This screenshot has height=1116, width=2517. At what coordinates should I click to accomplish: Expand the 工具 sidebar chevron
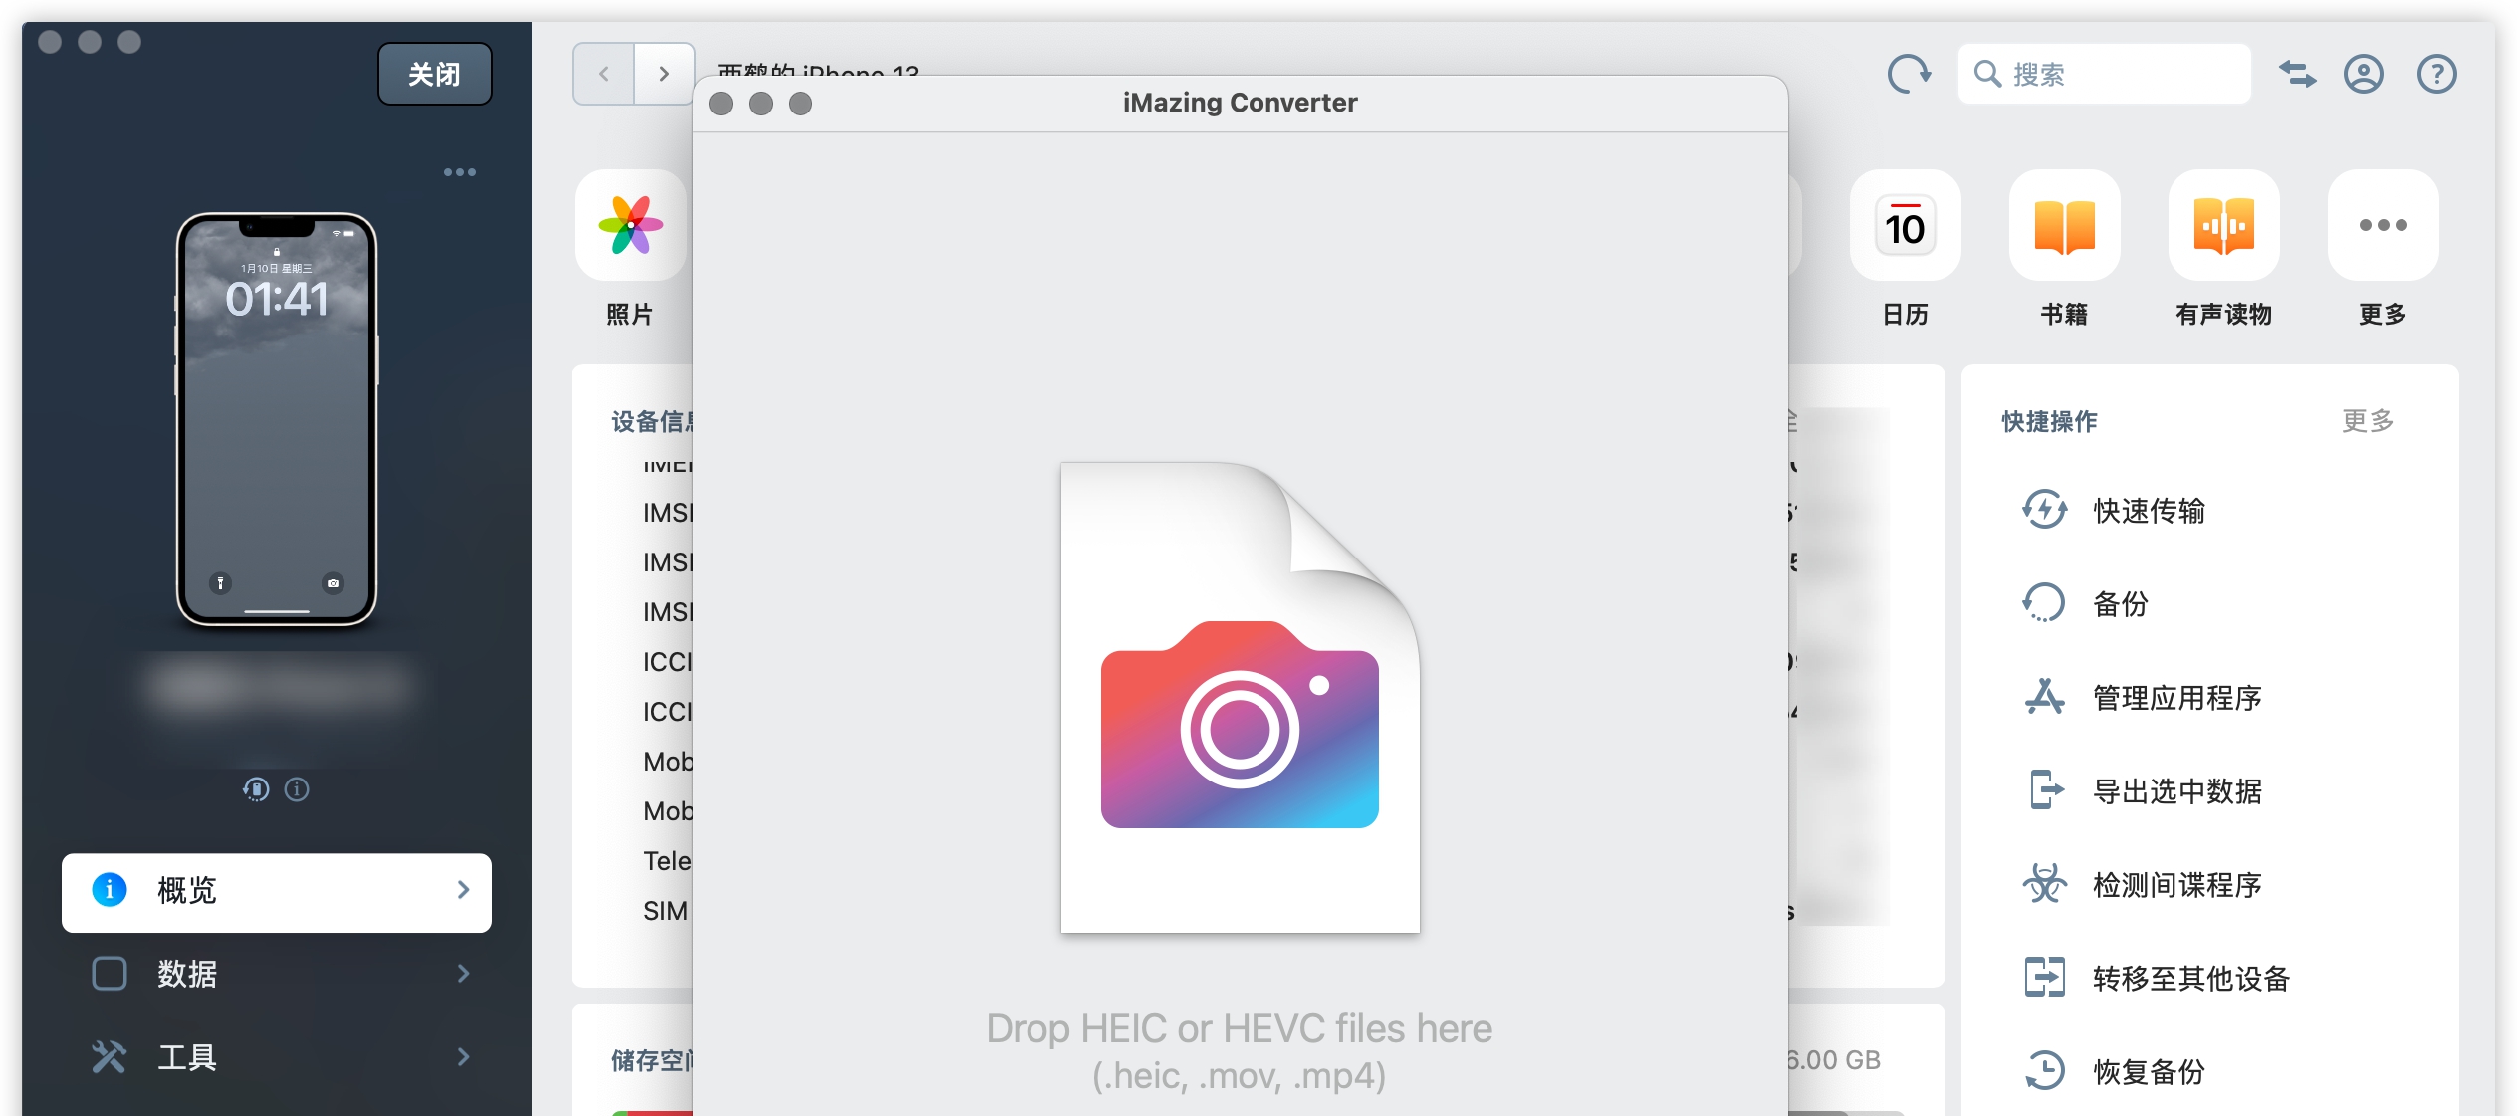pos(463,1056)
